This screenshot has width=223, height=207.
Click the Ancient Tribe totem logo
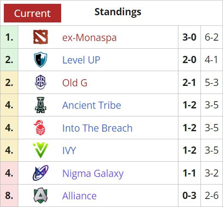(x=40, y=105)
